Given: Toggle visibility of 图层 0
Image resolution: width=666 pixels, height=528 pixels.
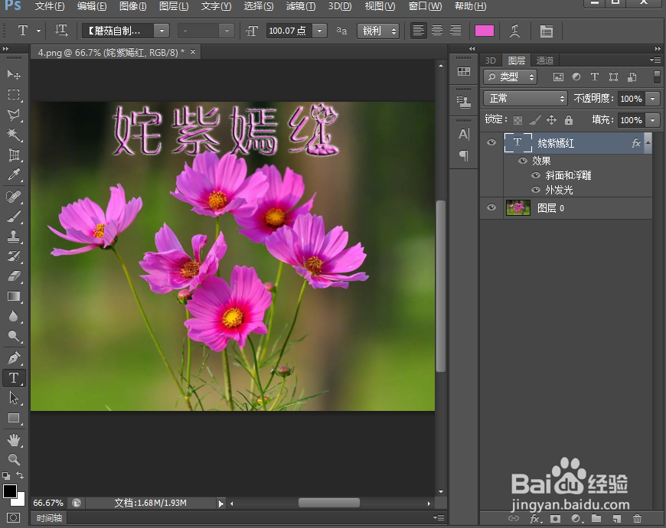Looking at the screenshot, I should tap(491, 207).
